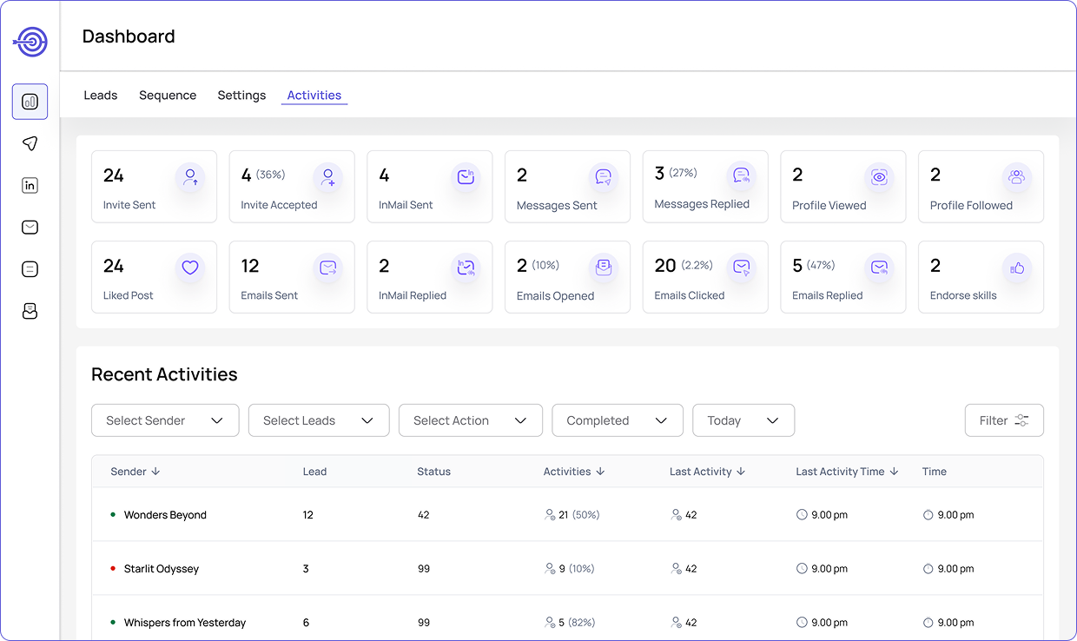This screenshot has width=1077, height=641.
Task: Open the paper plane campaigns icon
Action: click(30, 143)
